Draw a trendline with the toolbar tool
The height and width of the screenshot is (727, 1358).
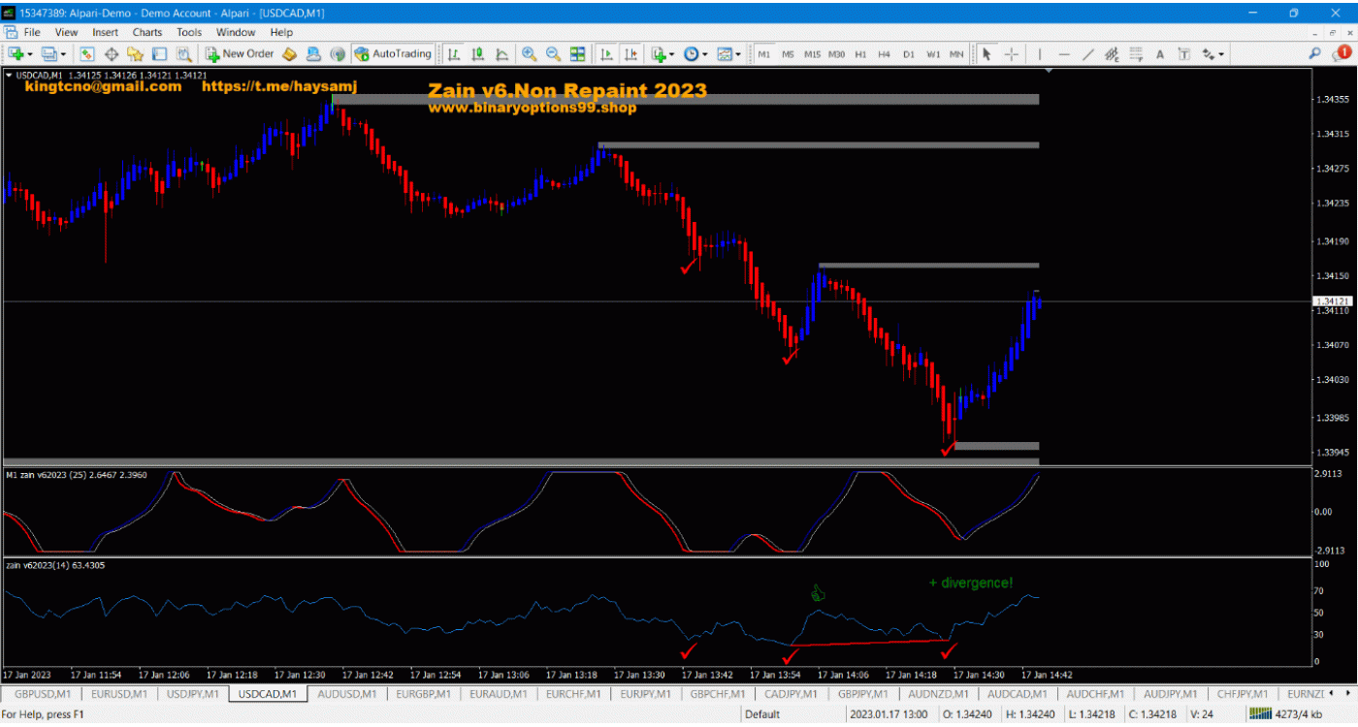tap(1088, 54)
